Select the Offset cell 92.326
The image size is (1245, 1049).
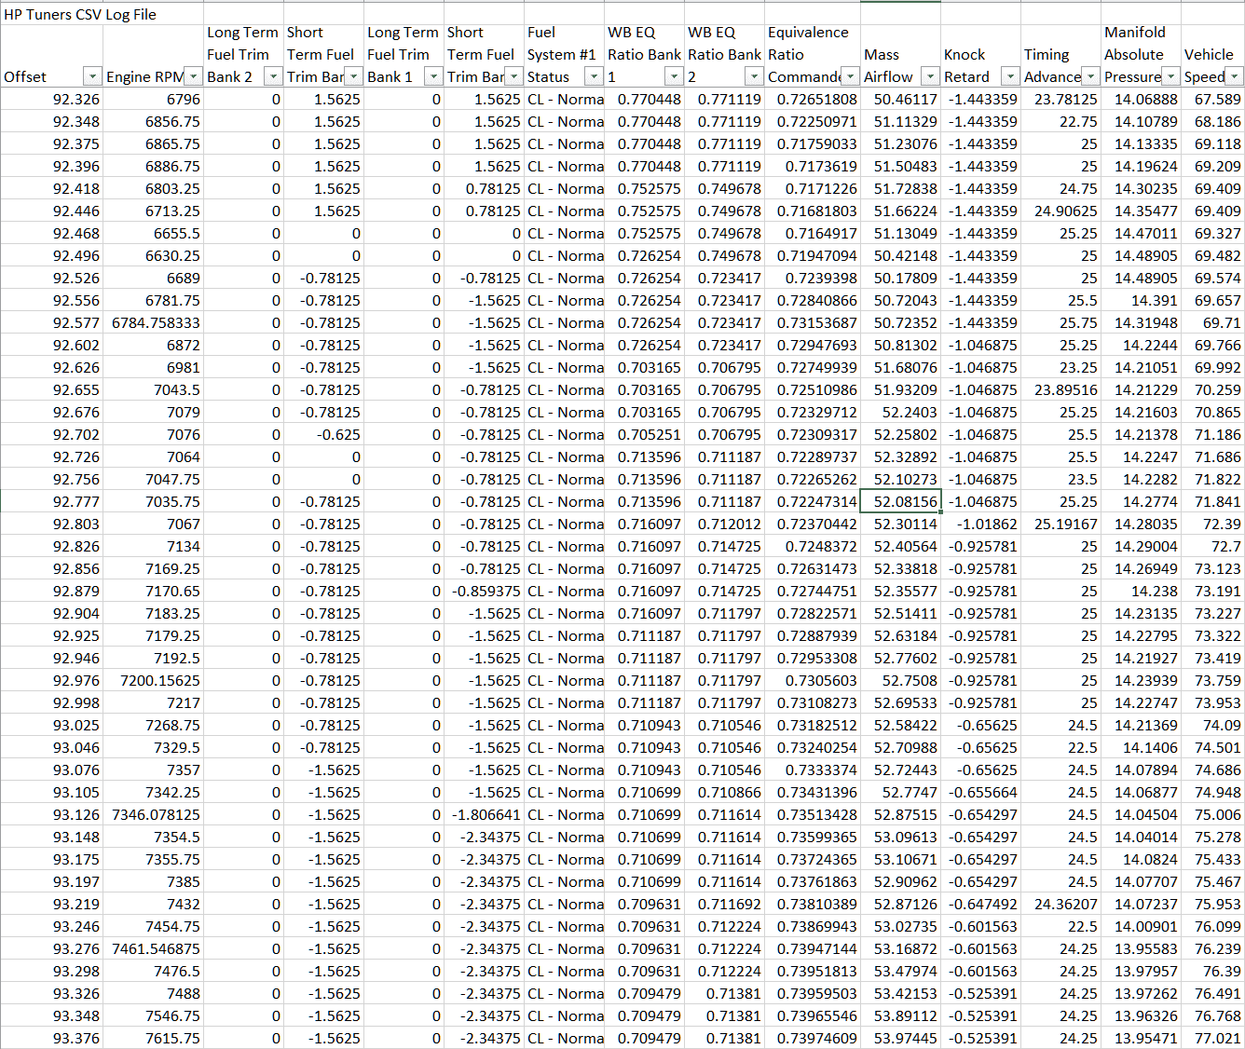click(x=52, y=99)
